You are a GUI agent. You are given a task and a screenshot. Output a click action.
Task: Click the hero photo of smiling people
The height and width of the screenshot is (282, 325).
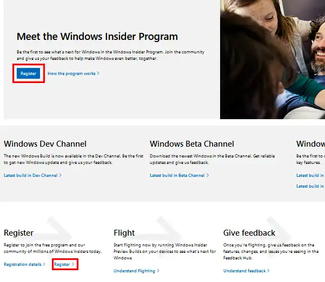273,59
